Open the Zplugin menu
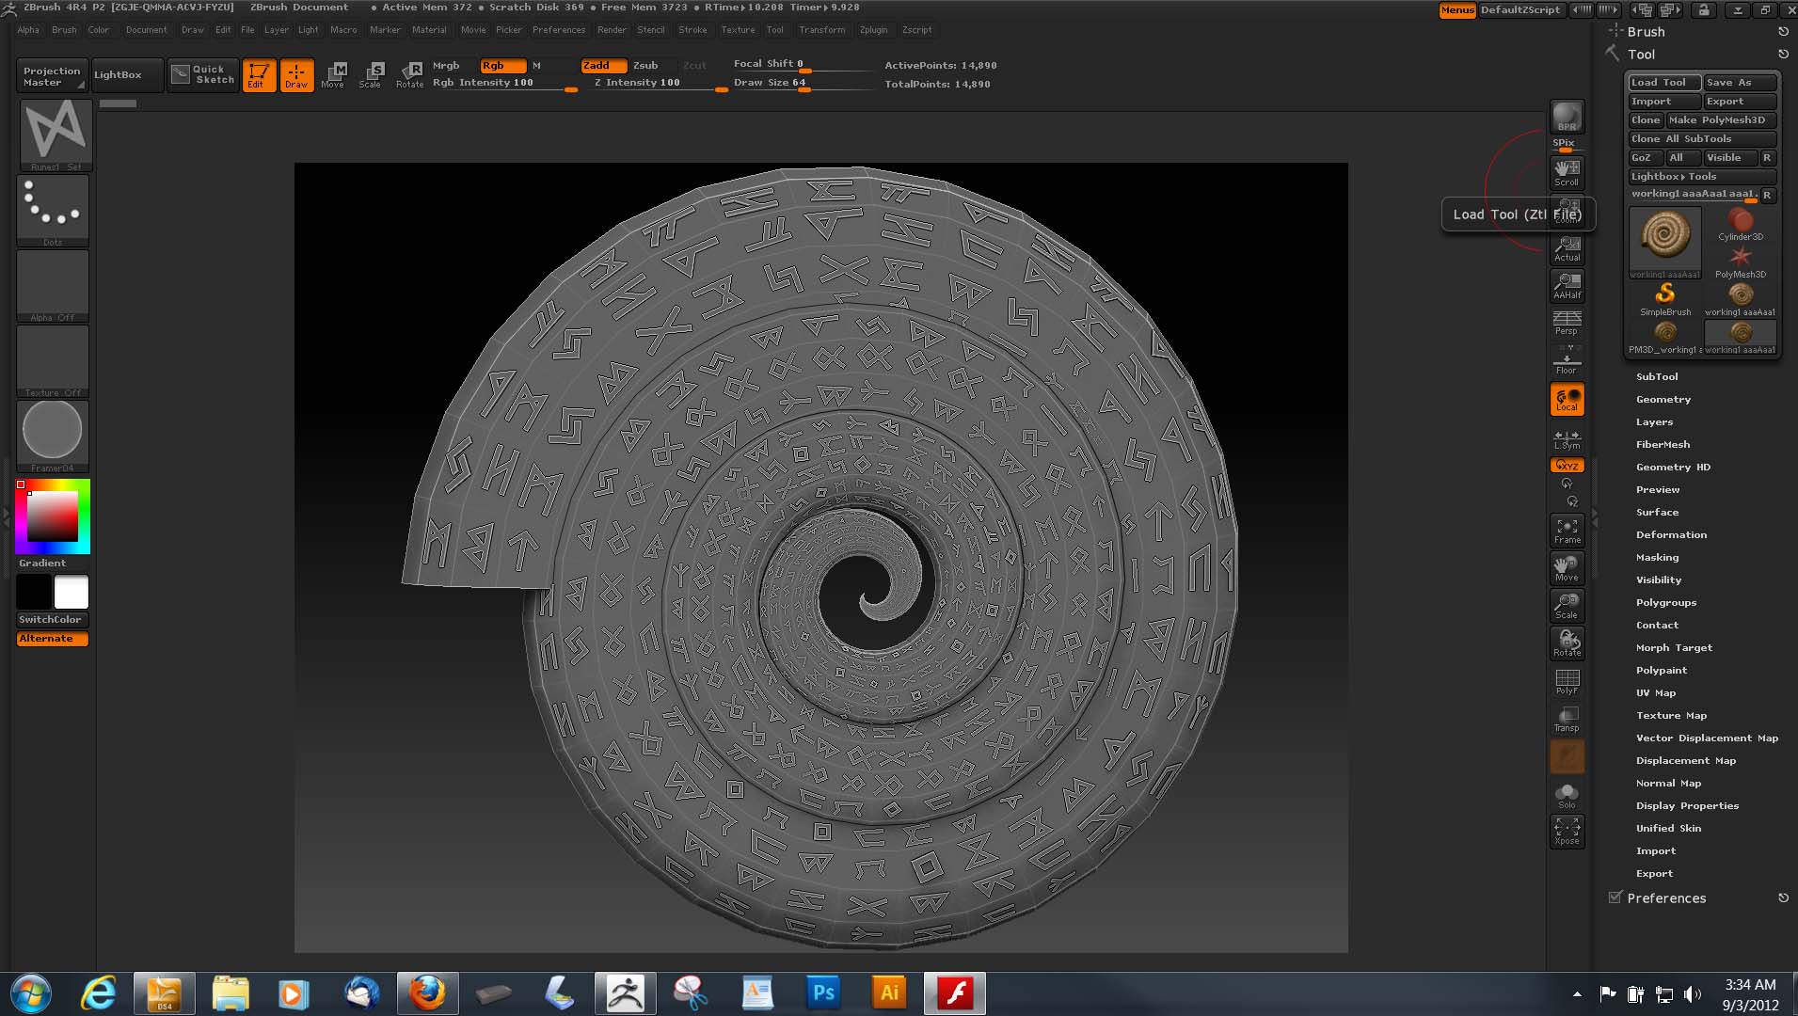 [x=873, y=30]
